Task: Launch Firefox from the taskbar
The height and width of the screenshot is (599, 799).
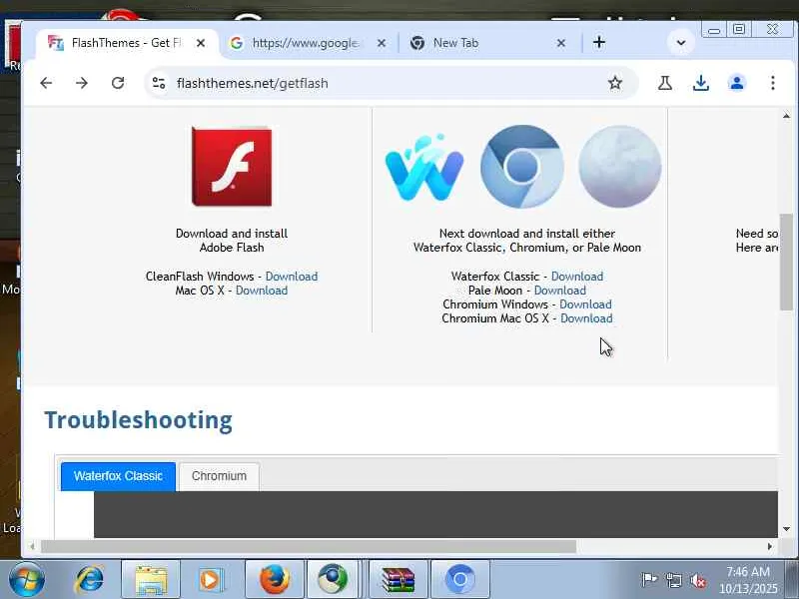Action: point(275,580)
